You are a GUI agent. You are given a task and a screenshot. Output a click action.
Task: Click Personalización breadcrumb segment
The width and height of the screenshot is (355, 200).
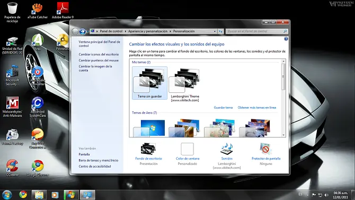[184, 31]
